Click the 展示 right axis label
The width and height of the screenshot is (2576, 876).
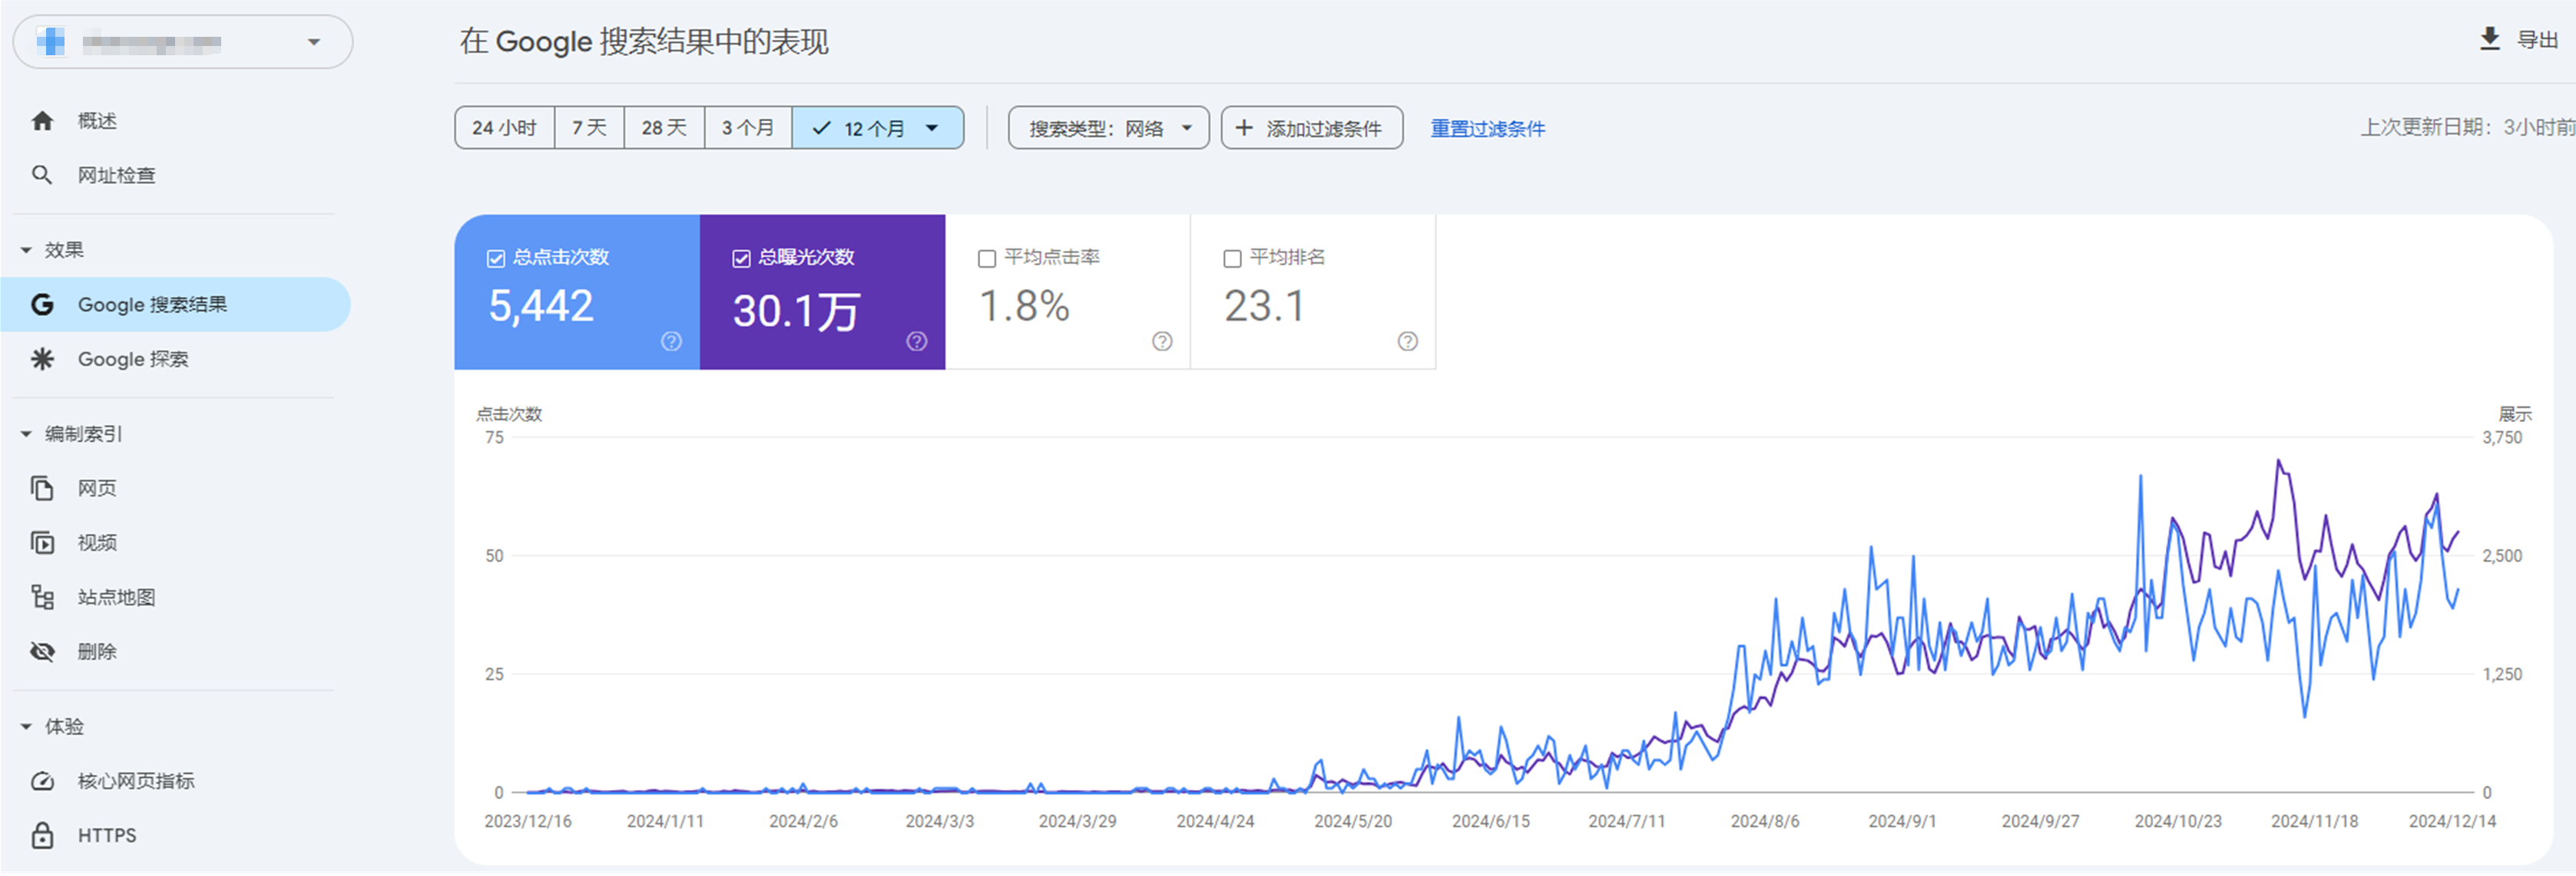coord(2515,414)
